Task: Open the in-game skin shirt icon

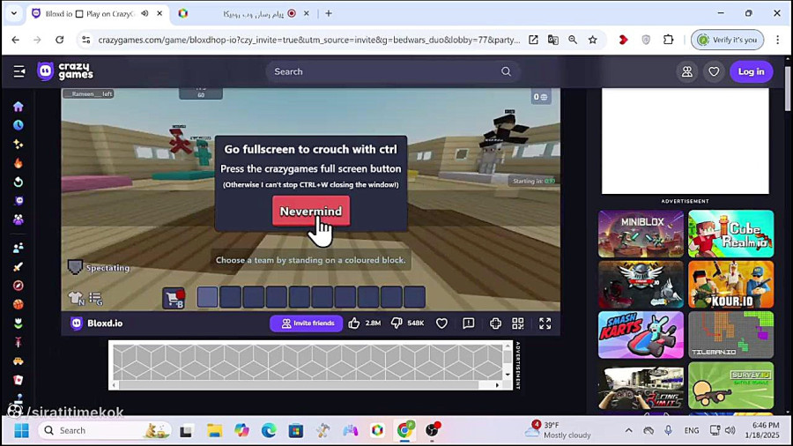Action: (76, 298)
